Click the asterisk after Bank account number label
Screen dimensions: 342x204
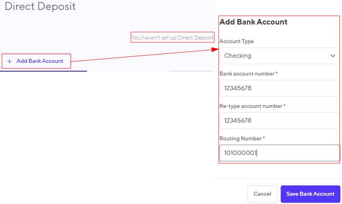276,73
